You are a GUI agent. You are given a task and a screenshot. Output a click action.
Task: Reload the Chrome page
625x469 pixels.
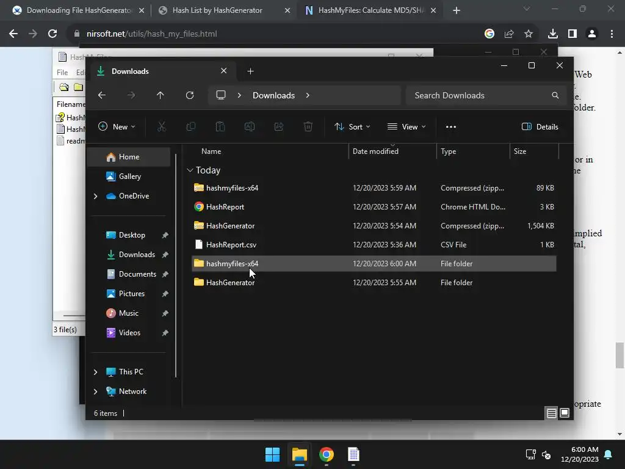[x=52, y=34]
